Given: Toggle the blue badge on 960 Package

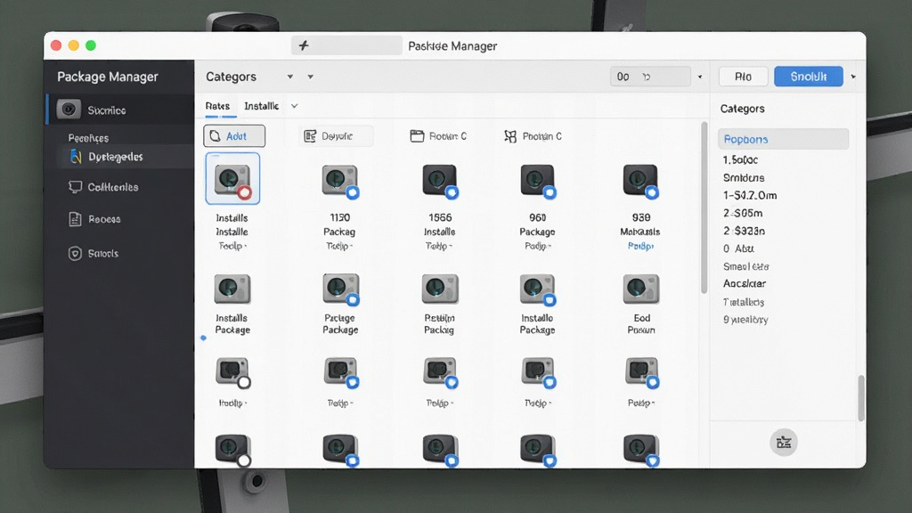Looking at the screenshot, I should pos(550,192).
